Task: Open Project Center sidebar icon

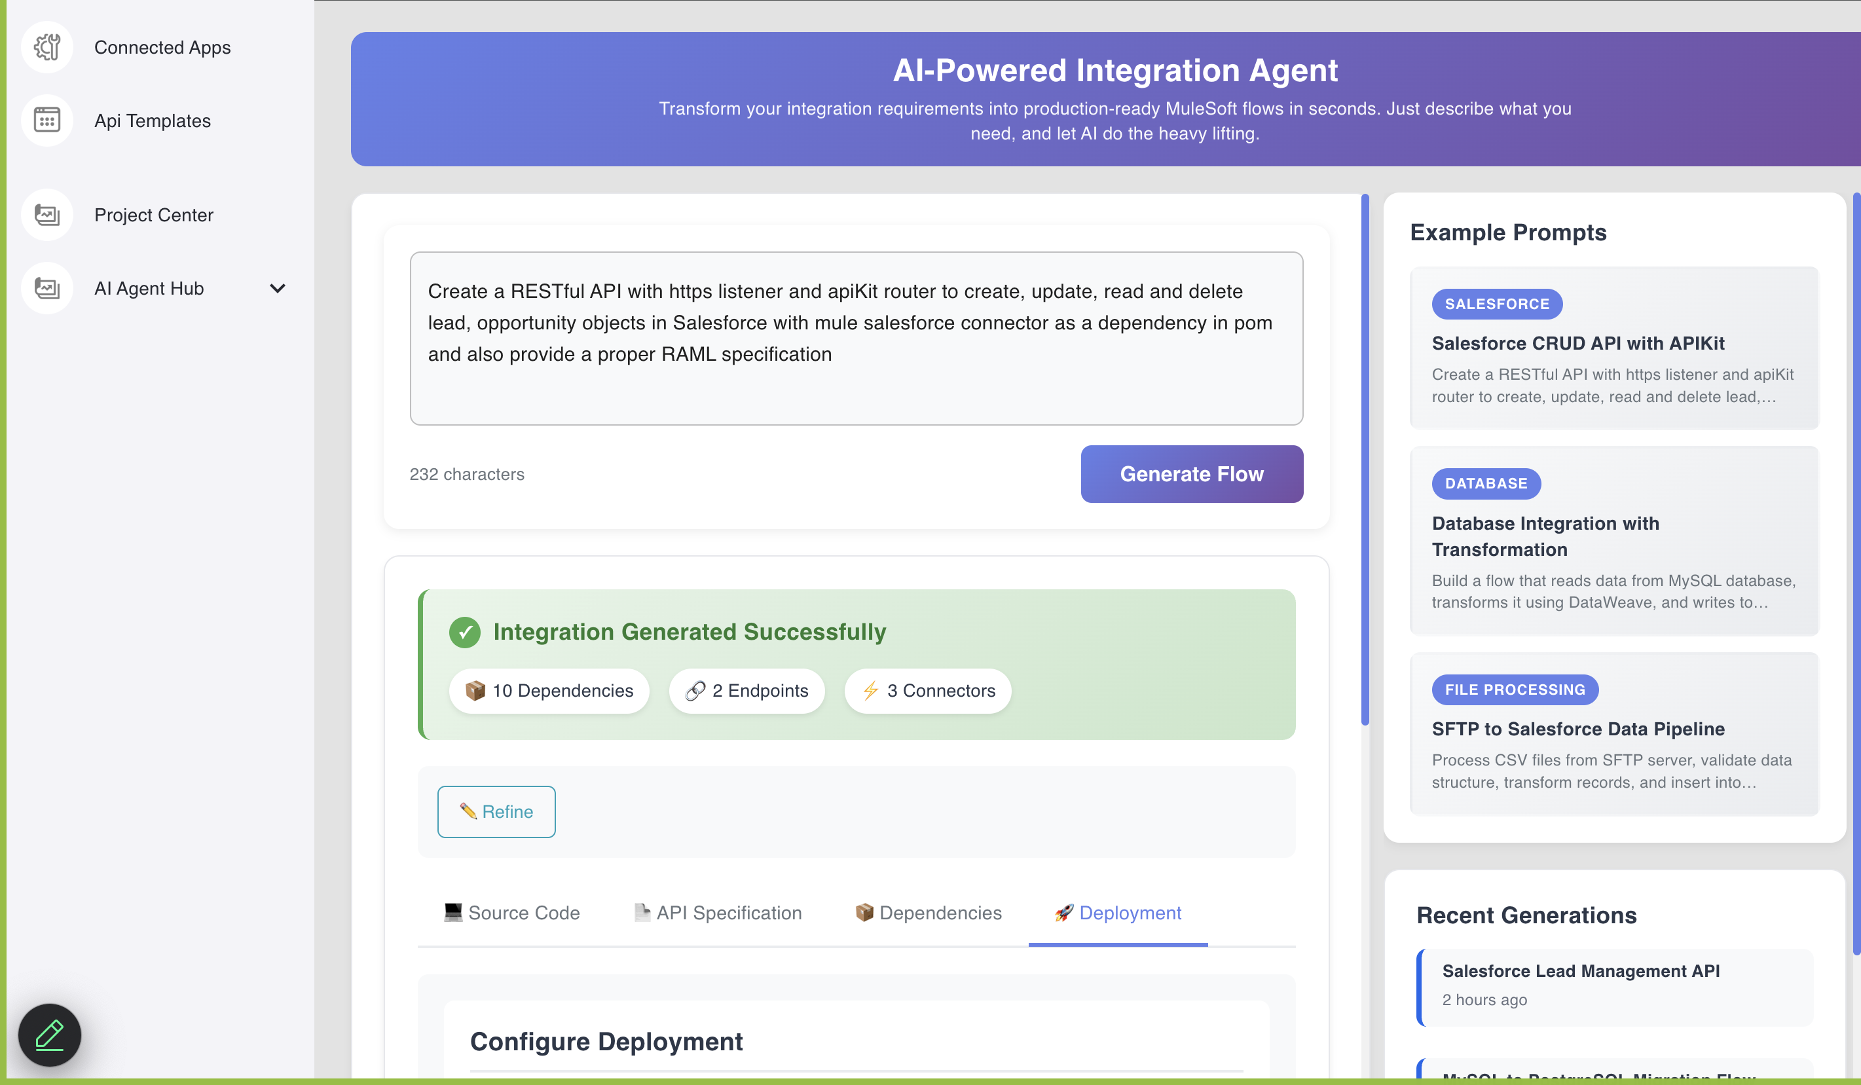Action: click(46, 215)
